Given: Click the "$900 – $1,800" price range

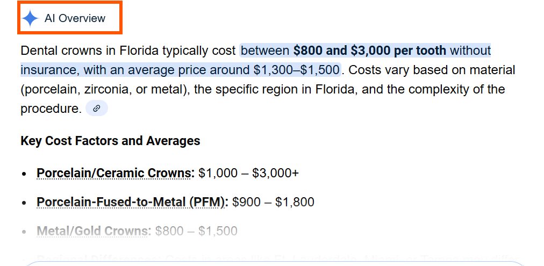Looking at the screenshot, I should tap(273, 202).
